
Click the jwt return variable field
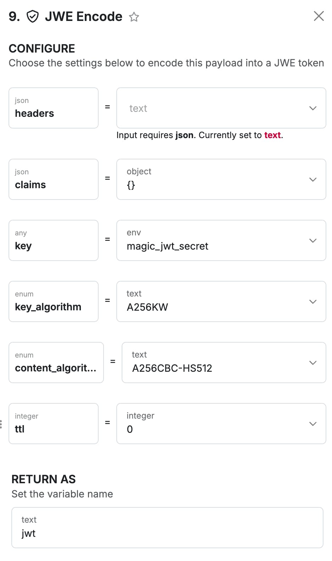(x=167, y=528)
